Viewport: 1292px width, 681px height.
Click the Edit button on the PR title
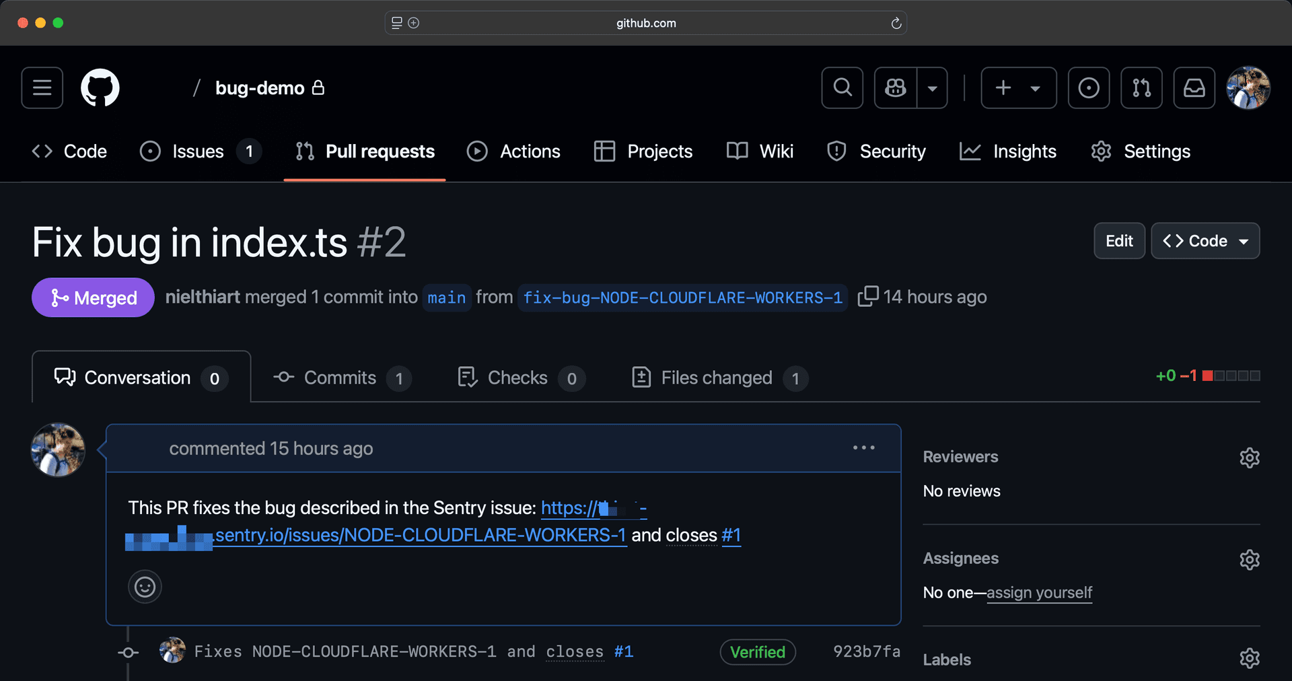1118,240
